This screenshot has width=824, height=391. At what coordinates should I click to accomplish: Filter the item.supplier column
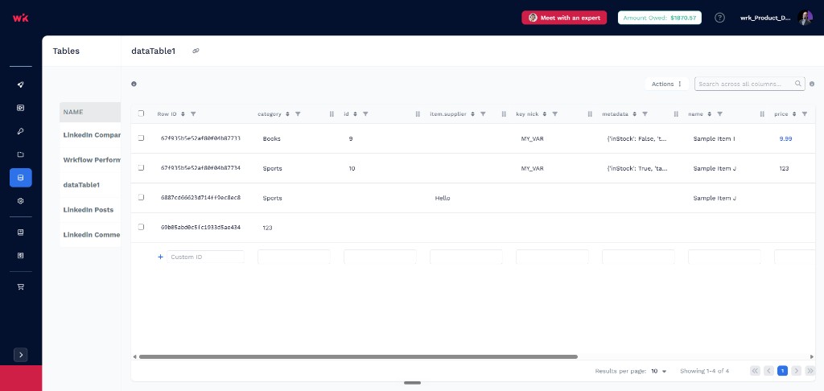[483, 114]
